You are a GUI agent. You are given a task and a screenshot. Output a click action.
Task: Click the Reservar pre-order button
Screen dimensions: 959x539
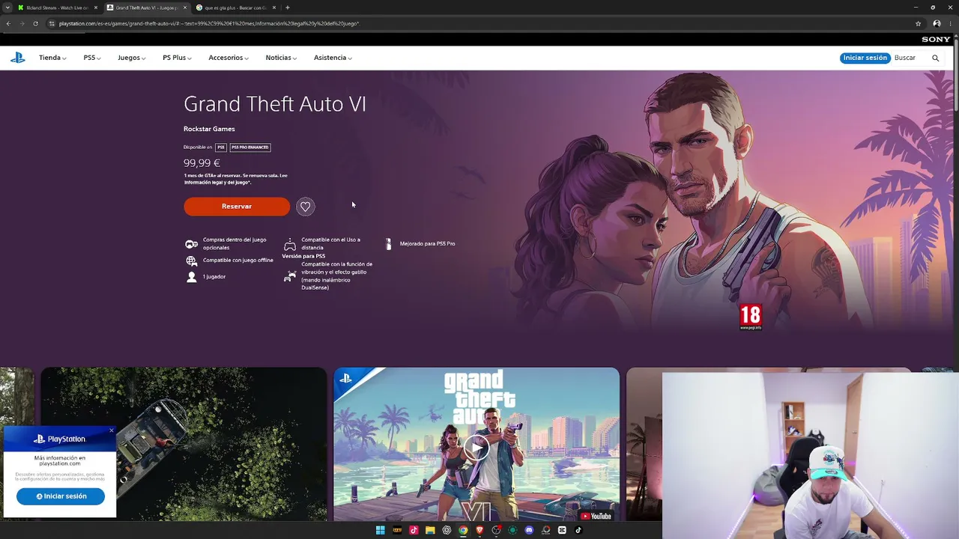(237, 207)
